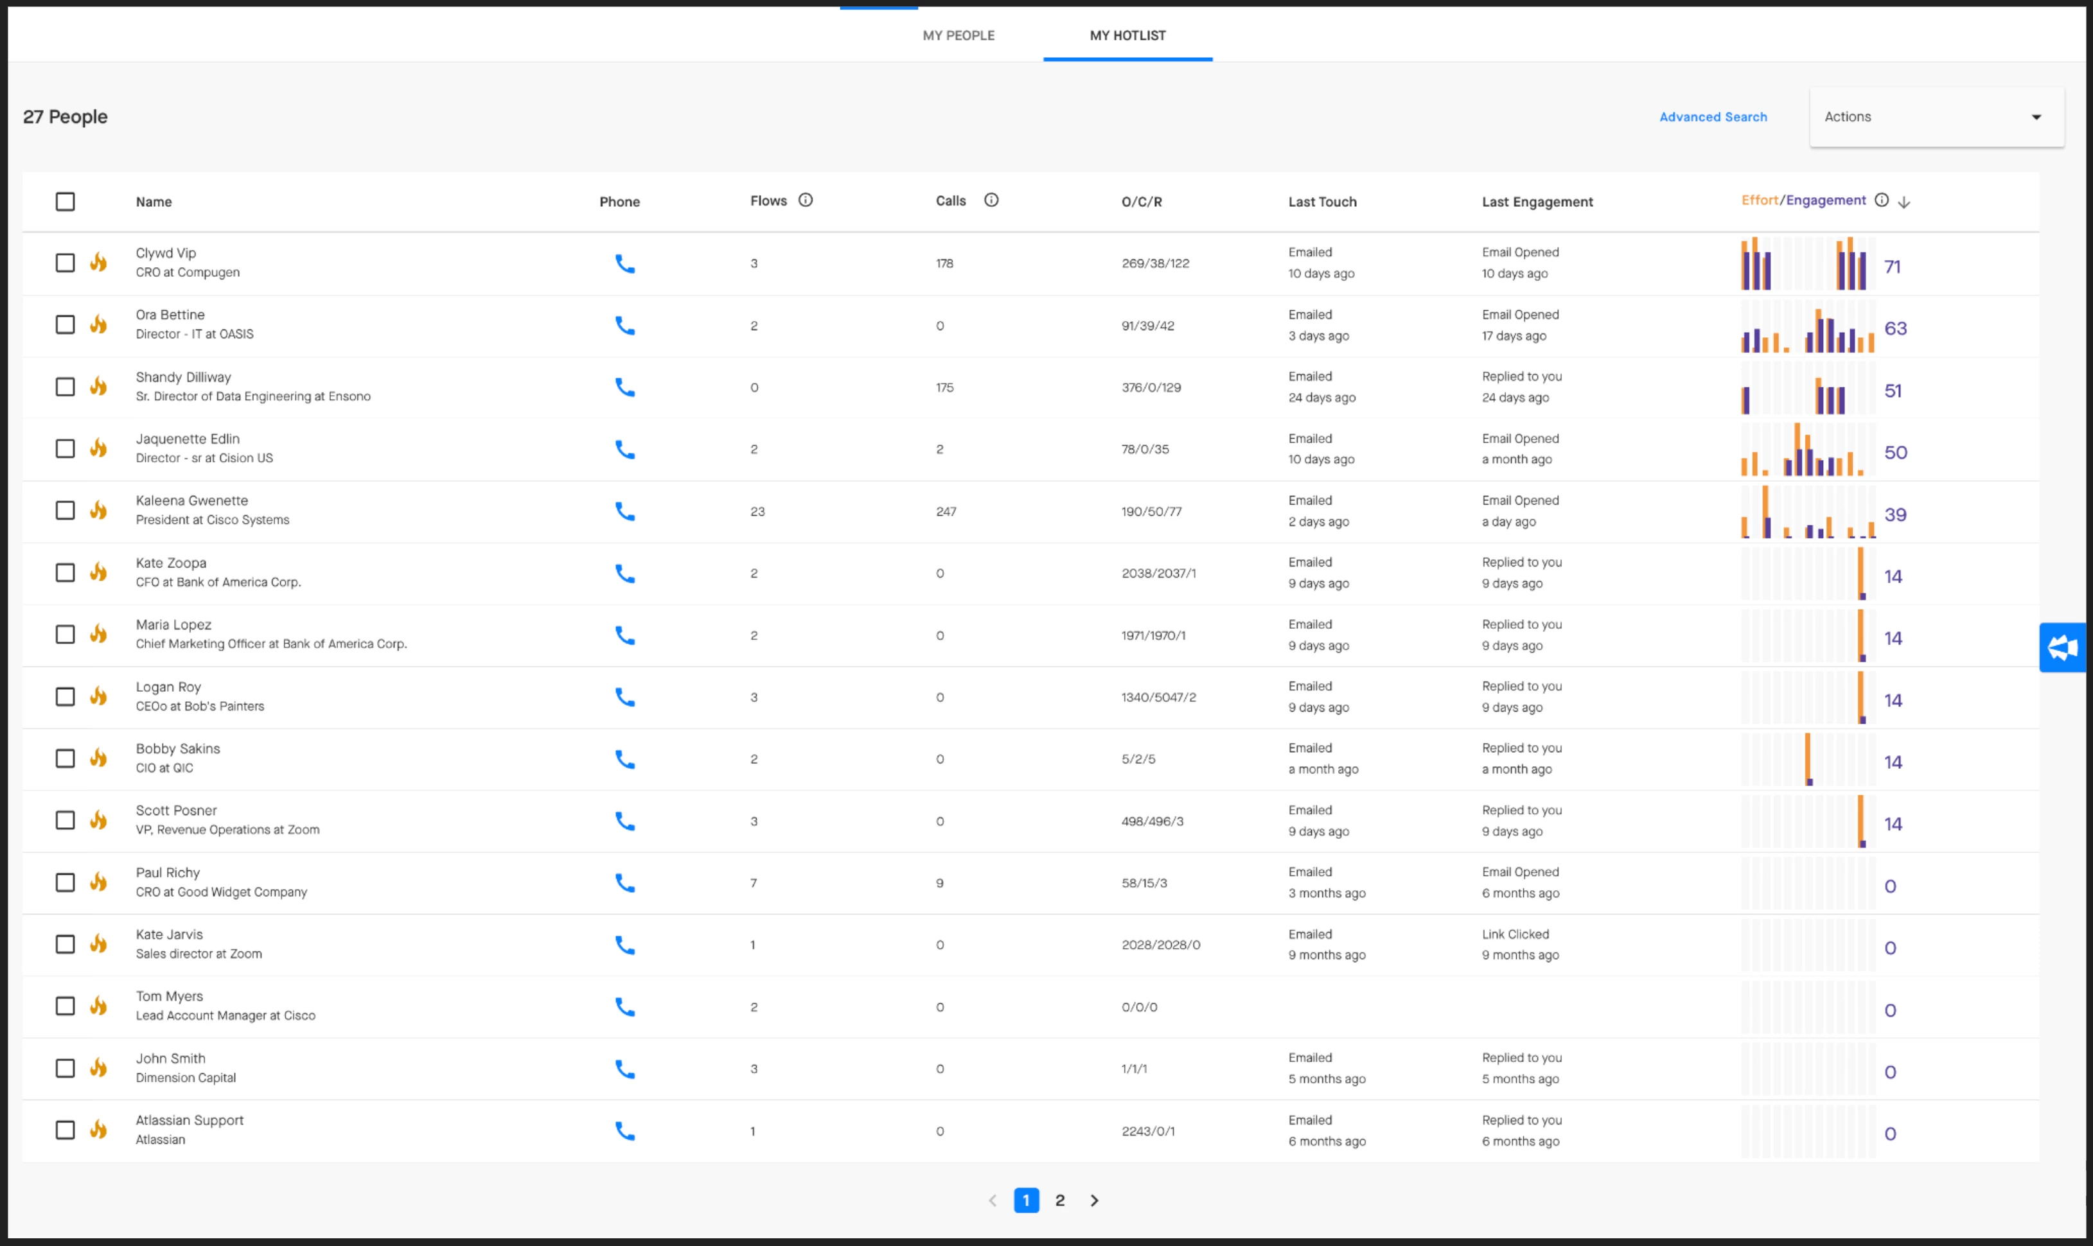Call Kaleena Gwenette via the phone icon

[624, 511]
